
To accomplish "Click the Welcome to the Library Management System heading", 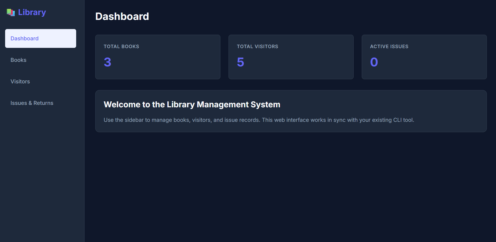I will [192, 104].
